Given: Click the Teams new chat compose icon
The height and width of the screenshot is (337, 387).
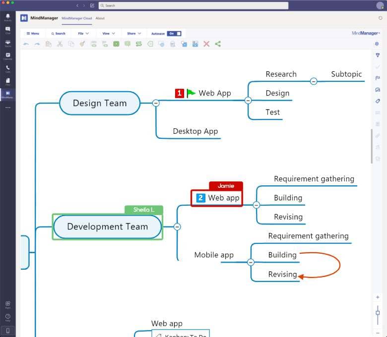Looking at the screenshot, I should (92, 5).
